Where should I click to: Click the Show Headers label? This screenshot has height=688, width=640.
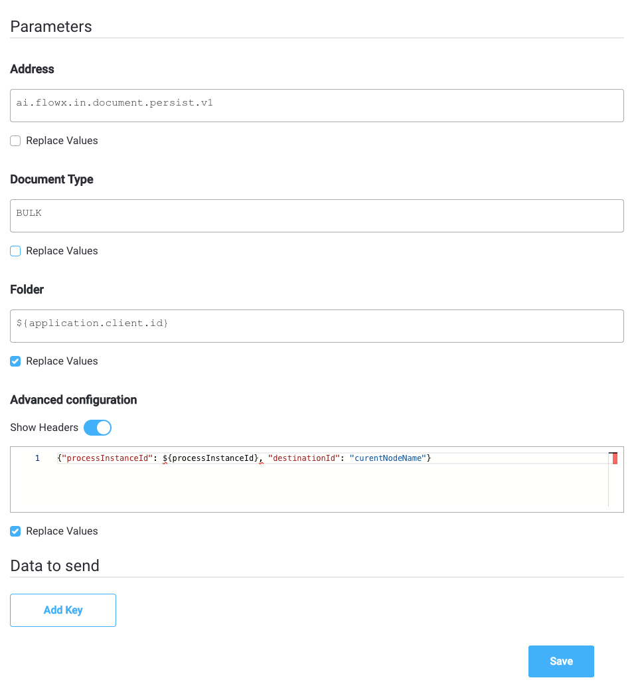coord(44,428)
